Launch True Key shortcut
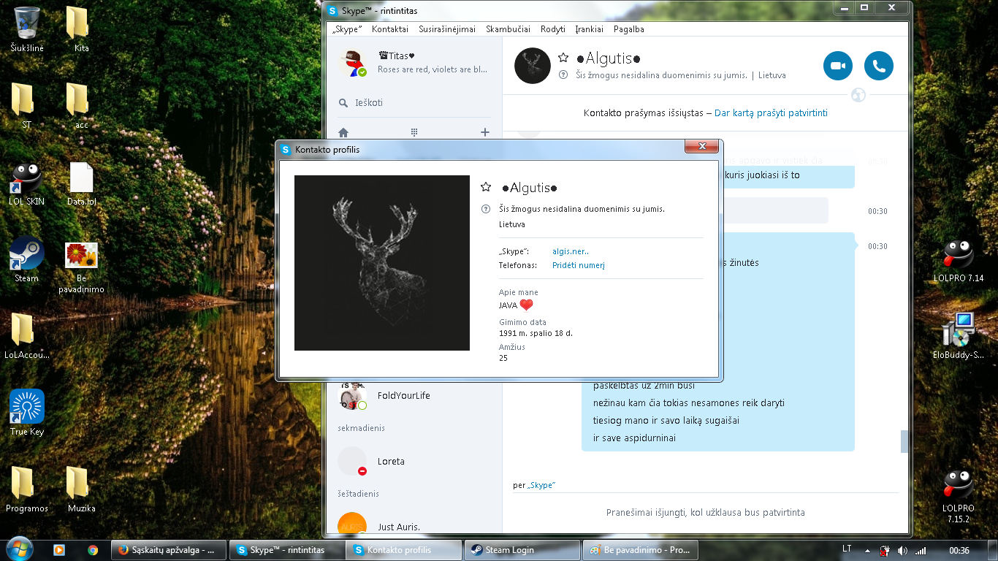The height and width of the screenshot is (561, 998). click(x=27, y=413)
